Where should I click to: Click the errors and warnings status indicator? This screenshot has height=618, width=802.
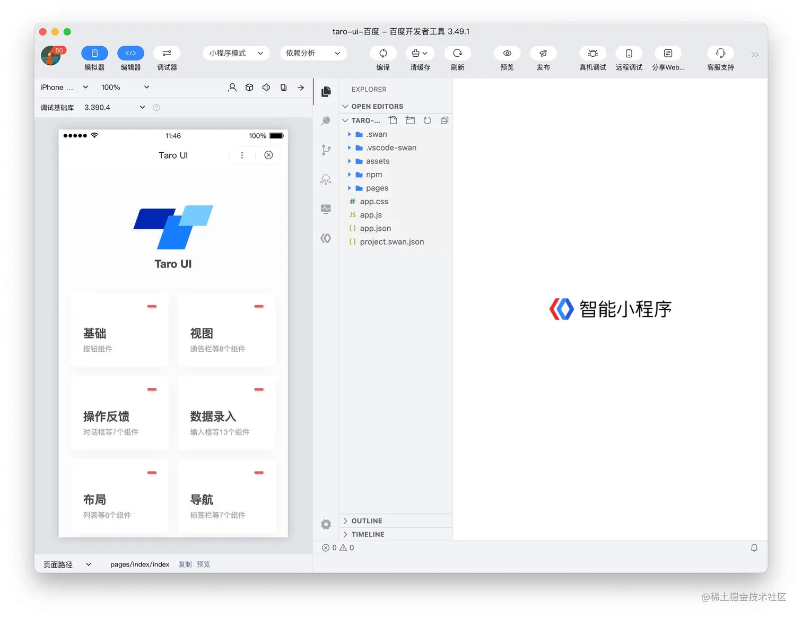[x=338, y=547]
